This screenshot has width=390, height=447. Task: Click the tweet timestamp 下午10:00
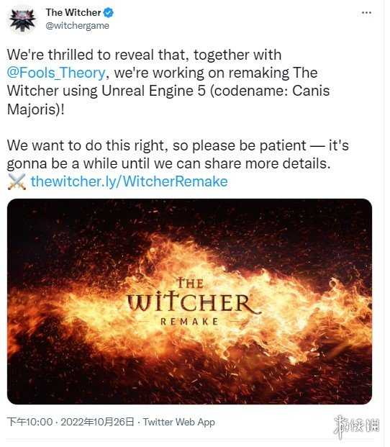tap(30, 422)
